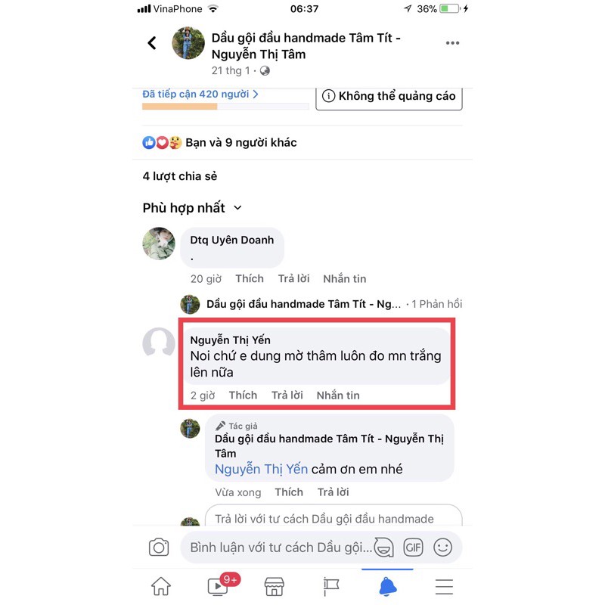
Task: Expand the 1 Phản hồi reply thread
Action: [x=436, y=304]
